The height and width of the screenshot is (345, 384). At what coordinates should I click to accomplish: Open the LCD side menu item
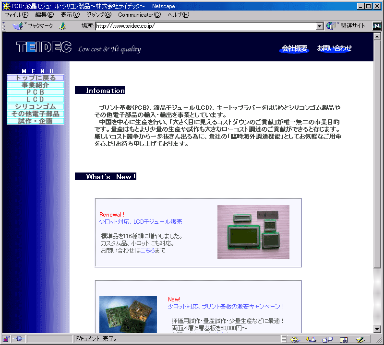point(36,99)
